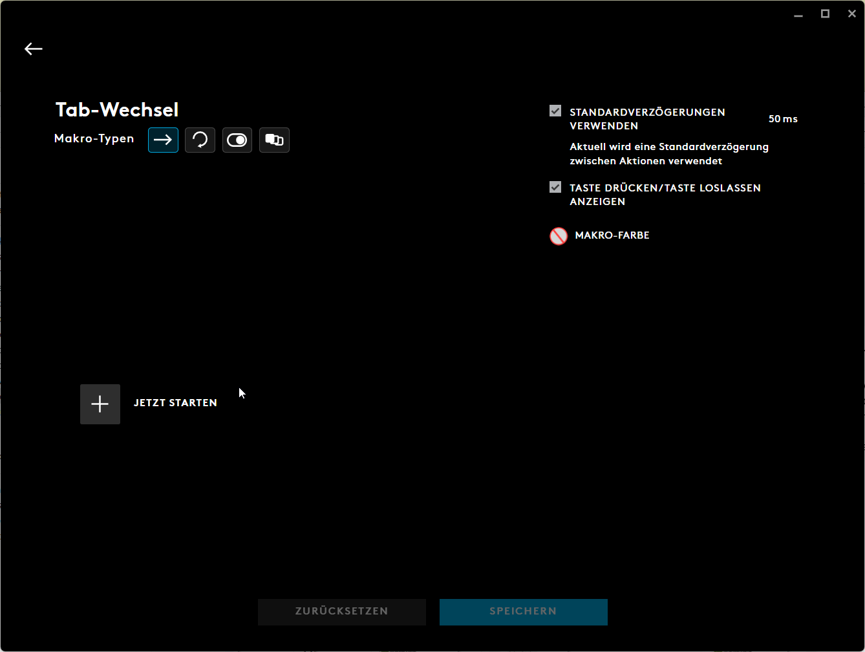Uncheck Taste drücken/Taste loslassen anzeigen checkbox

point(555,187)
